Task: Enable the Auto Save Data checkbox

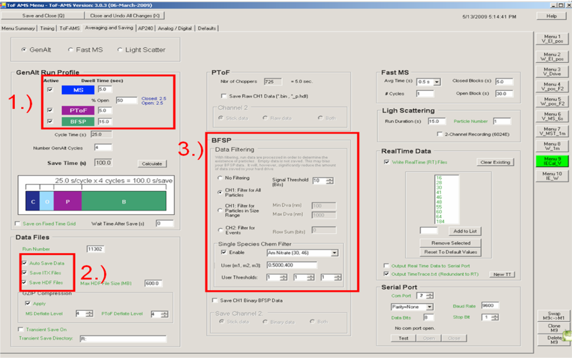Action: point(25,263)
